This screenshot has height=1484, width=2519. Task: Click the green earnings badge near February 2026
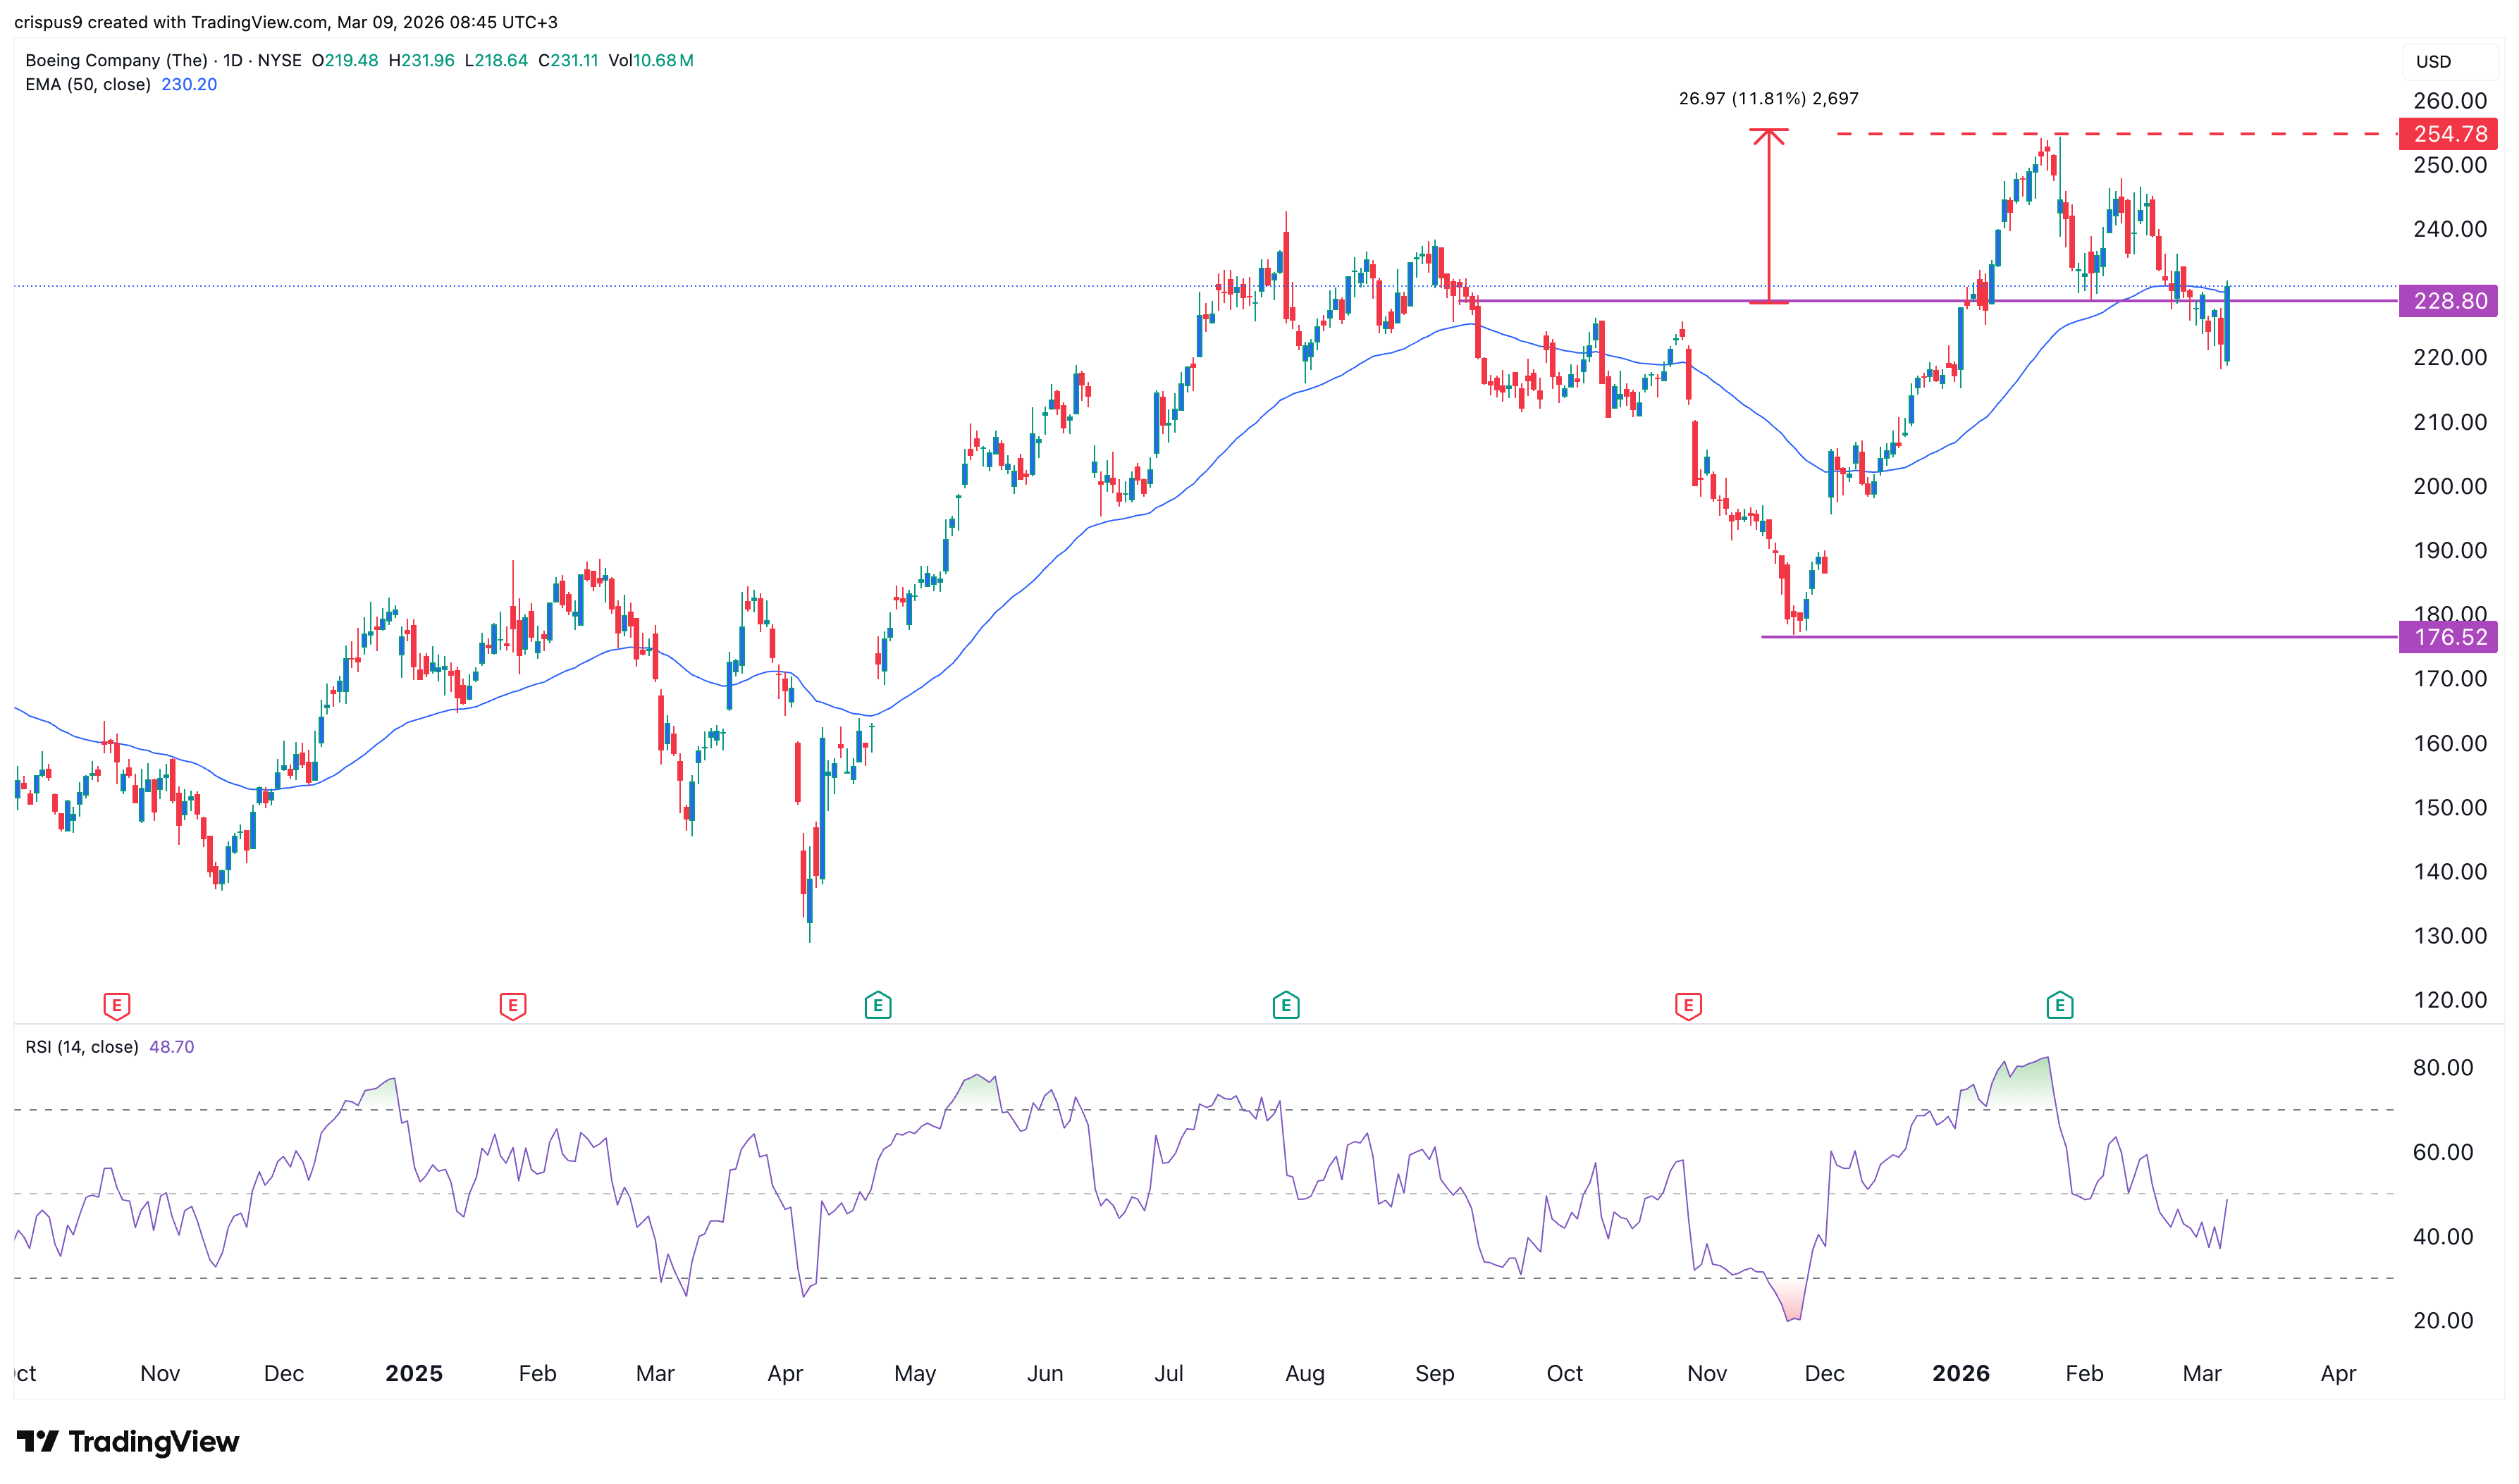click(2059, 1006)
